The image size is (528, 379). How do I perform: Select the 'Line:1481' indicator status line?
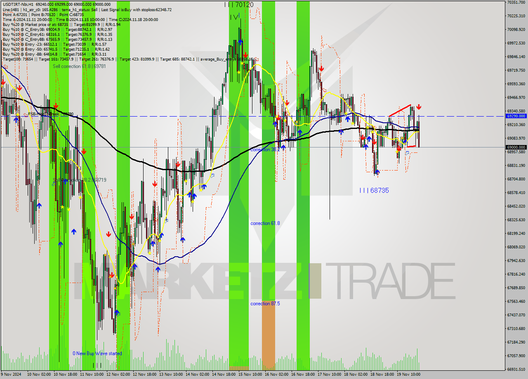(x=87, y=9)
